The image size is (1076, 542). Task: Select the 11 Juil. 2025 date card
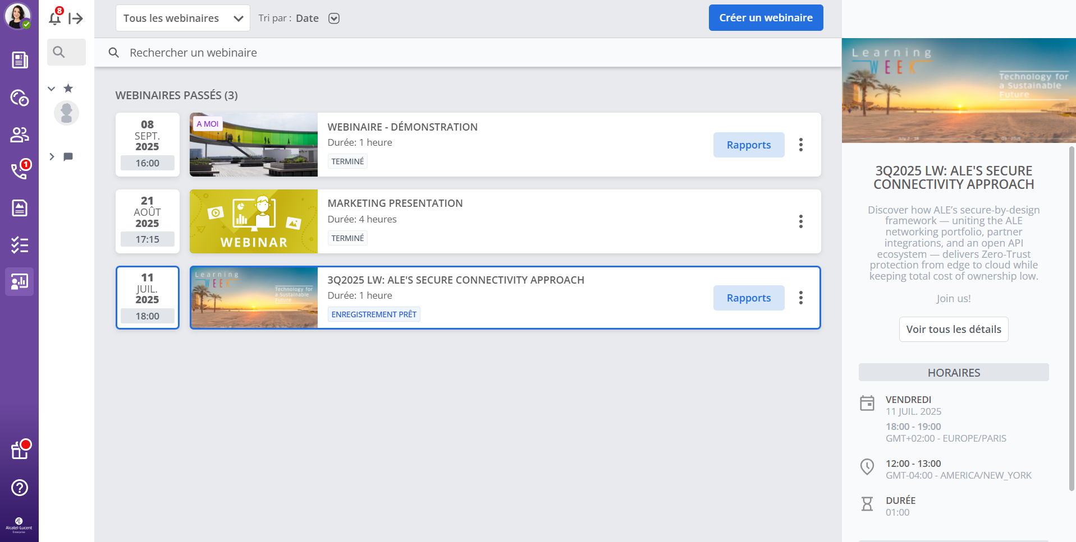pos(148,298)
